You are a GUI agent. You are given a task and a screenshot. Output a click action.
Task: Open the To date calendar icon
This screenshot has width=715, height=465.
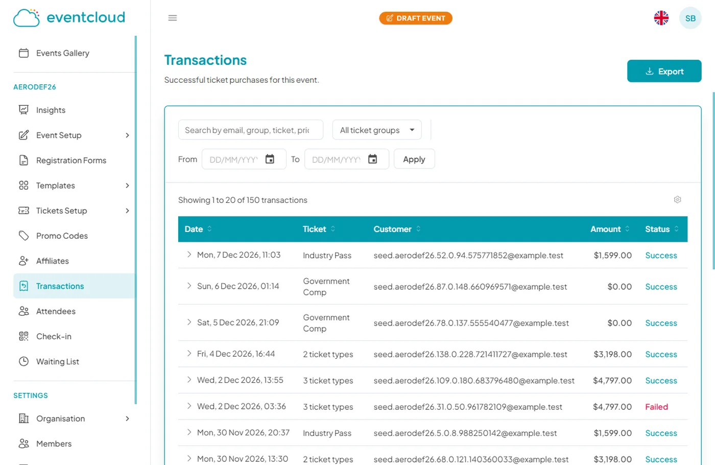[x=372, y=159]
